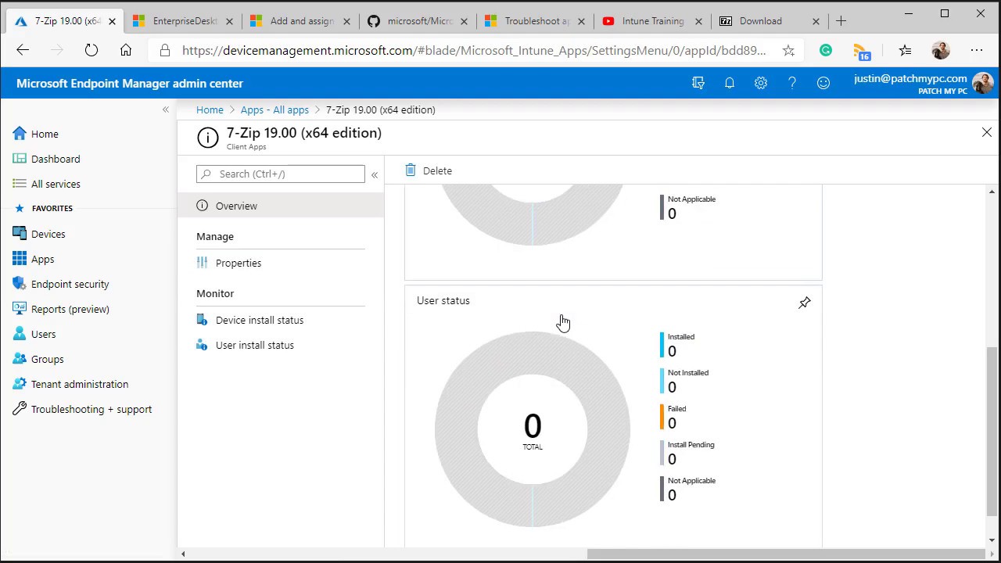This screenshot has width=1001, height=563.
Task: Open notifications bell in portal header
Action: tap(730, 83)
